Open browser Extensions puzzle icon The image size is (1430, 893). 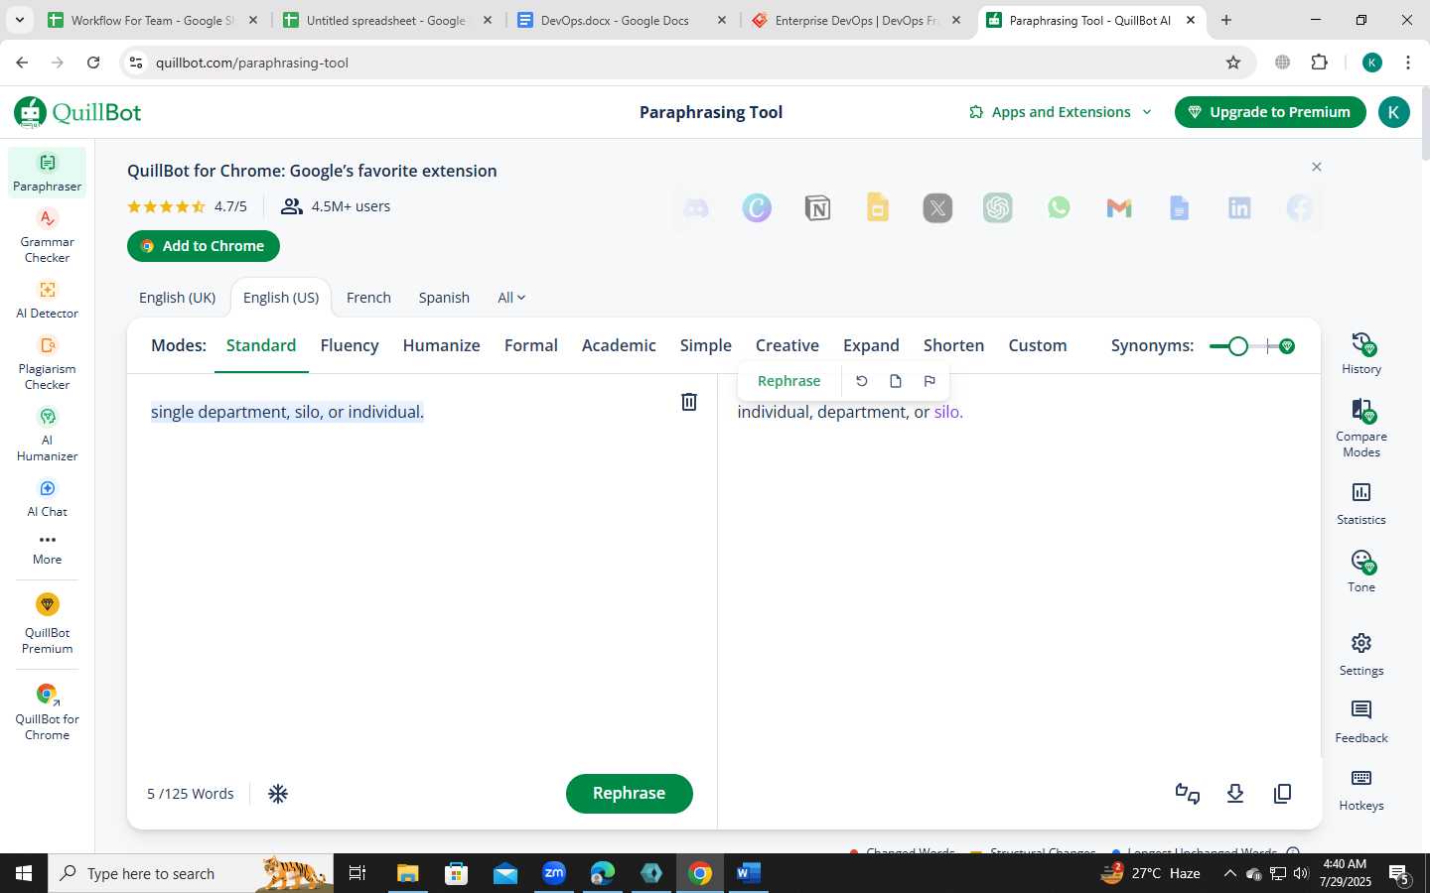pyautogui.click(x=1319, y=63)
